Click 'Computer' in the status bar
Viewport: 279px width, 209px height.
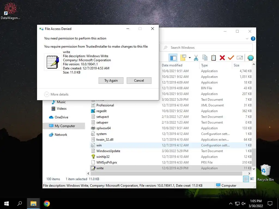(x=229, y=186)
